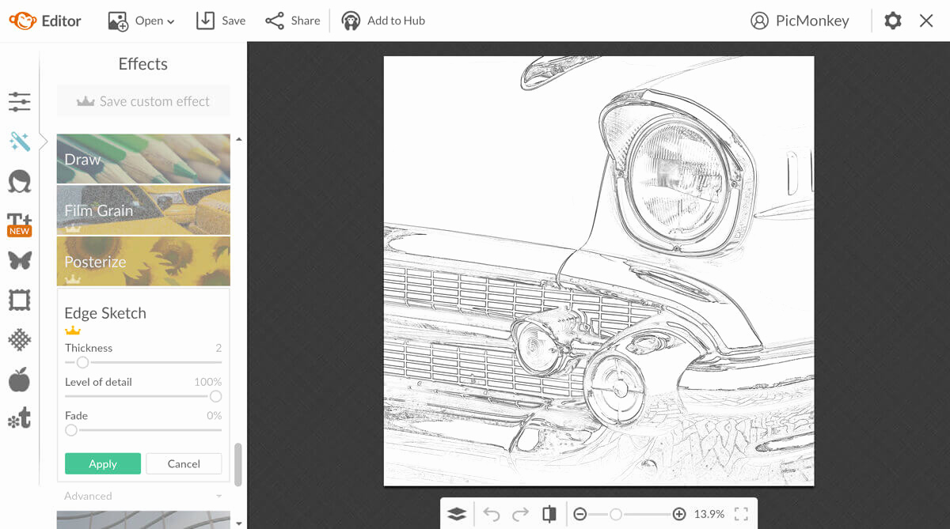Expand the Advanced section
The width and height of the screenshot is (950, 529).
pyautogui.click(x=88, y=496)
